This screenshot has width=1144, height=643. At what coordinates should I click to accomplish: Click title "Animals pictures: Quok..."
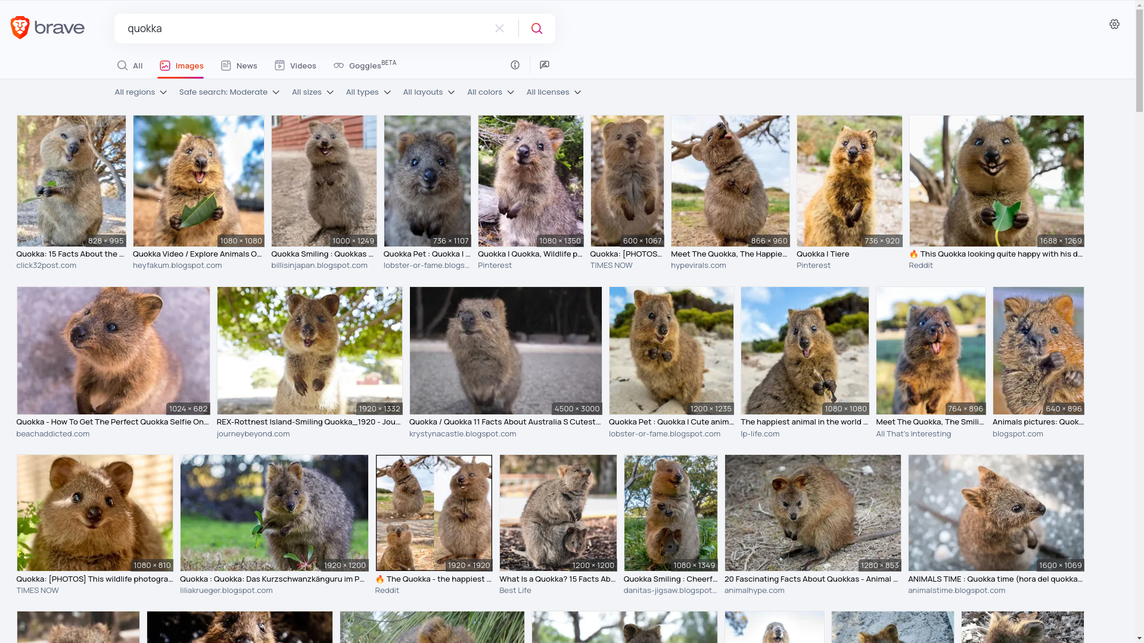coord(1038,422)
